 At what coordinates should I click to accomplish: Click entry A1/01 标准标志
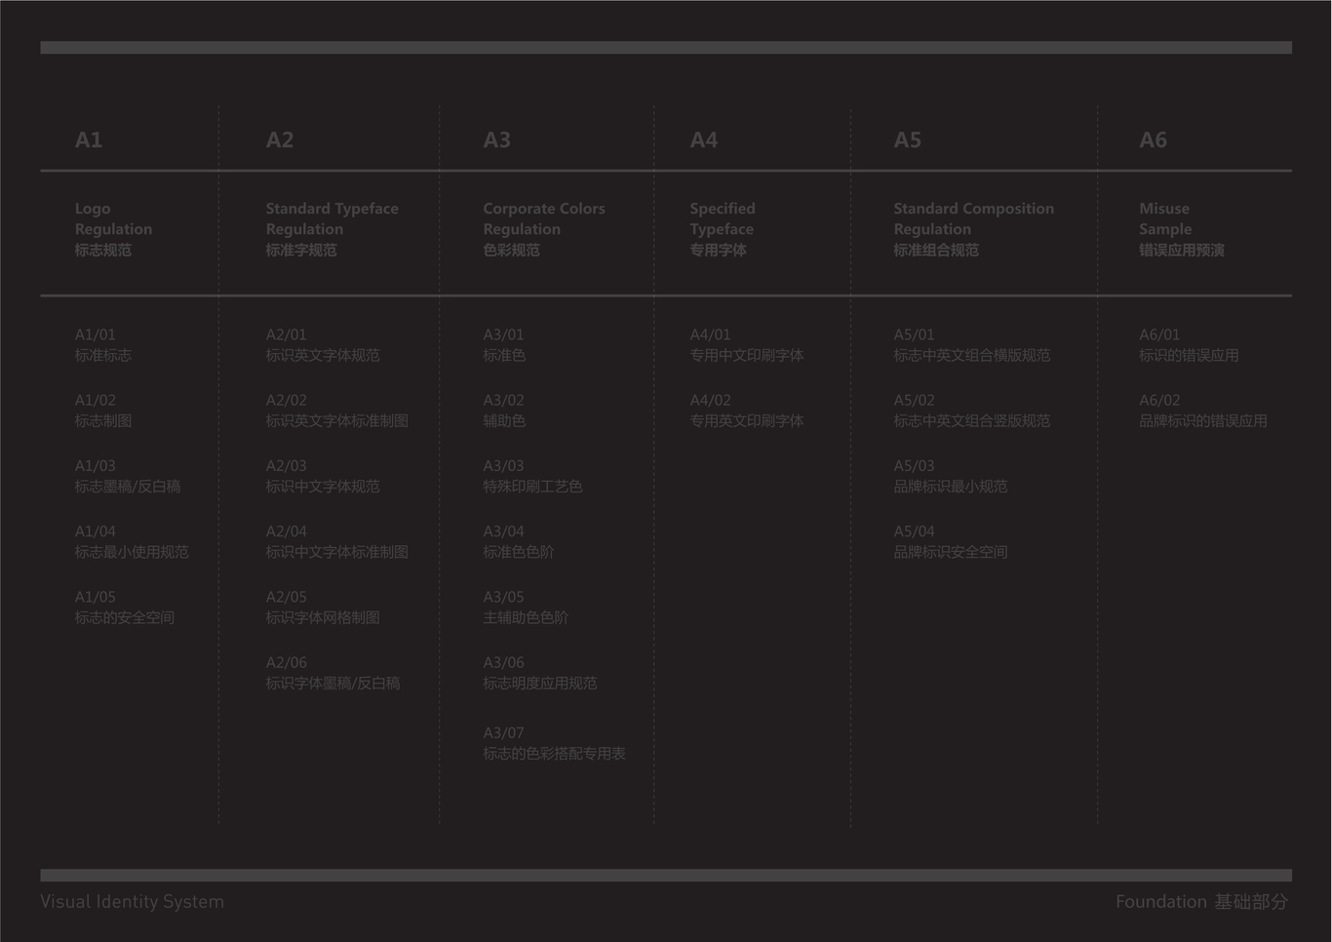point(103,345)
